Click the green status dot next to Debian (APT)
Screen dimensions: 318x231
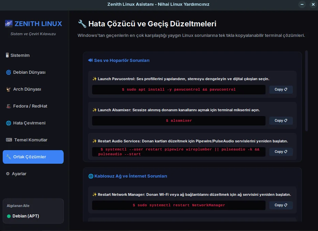(x=9, y=216)
